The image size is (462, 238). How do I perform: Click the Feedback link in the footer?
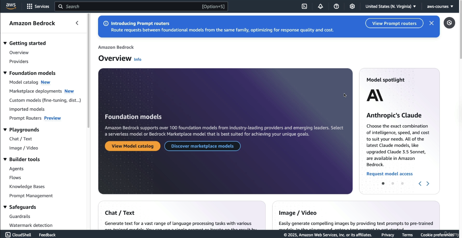point(47,235)
